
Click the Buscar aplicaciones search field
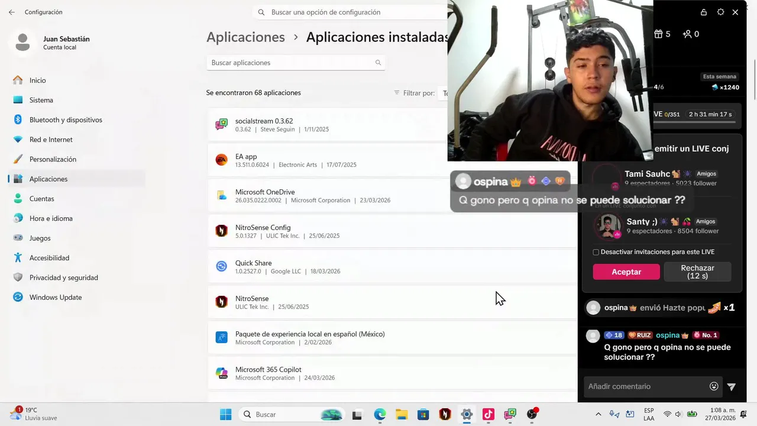(x=296, y=63)
